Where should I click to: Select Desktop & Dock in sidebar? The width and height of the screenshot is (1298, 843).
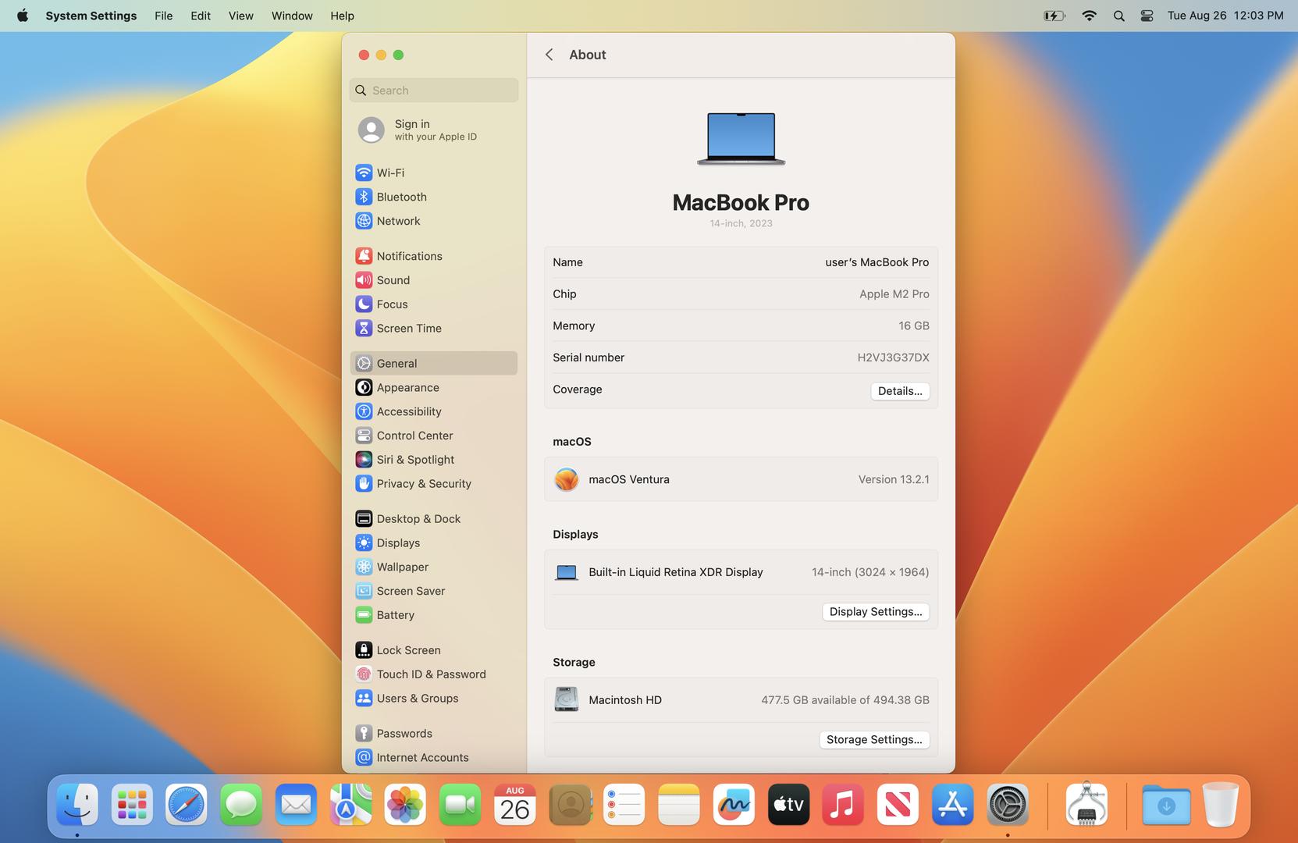433,519
